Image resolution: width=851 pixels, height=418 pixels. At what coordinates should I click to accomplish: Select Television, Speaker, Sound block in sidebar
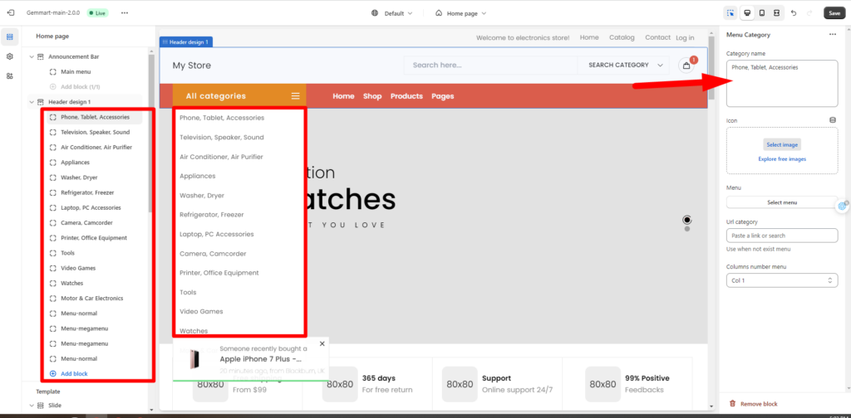pos(95,132)
